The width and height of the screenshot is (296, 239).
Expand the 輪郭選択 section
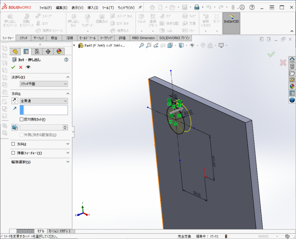tap(68, 162)
